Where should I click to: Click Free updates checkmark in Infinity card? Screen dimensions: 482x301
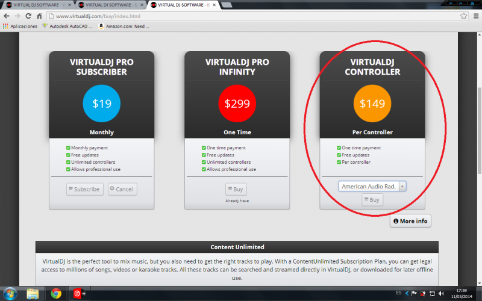(x=204, y=155)
